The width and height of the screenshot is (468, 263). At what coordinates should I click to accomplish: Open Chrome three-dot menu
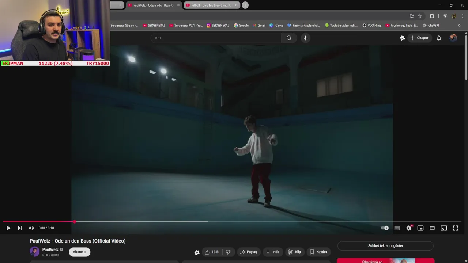(463, 16)
